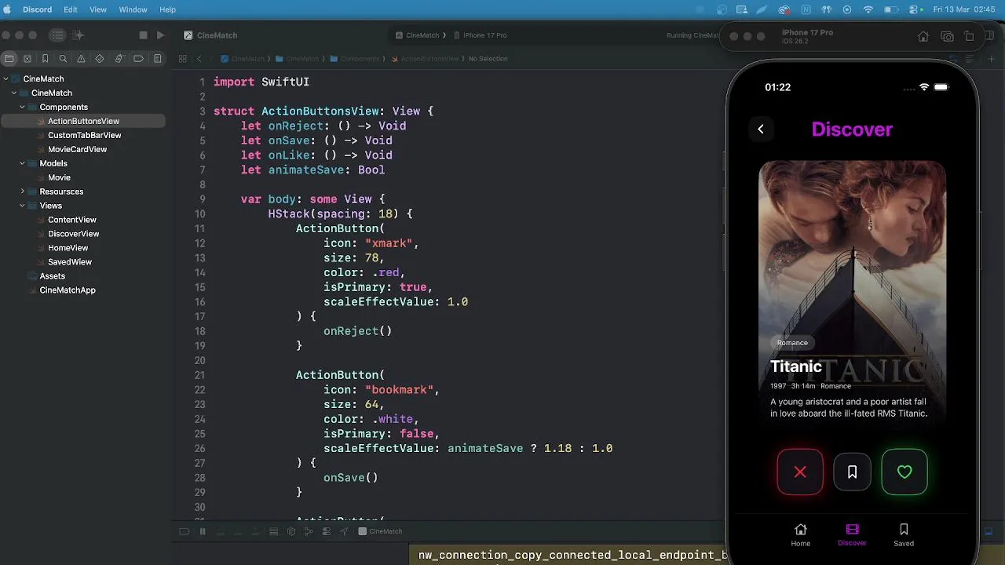The height and width of the screenshot is (565, 1005).
Task: Switch to Saved tab in simulator
Action: 904,535
